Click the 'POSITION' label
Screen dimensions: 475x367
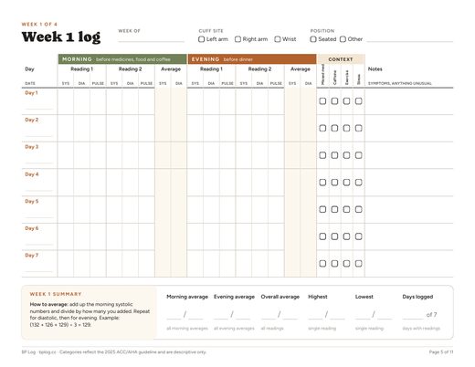[x=322, y=31]
